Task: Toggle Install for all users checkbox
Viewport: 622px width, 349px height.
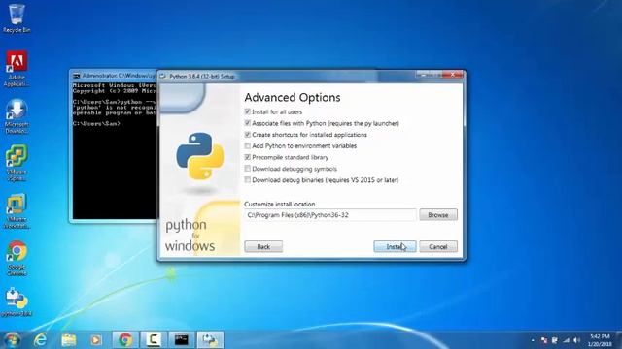Action: (x=248, y=112)
